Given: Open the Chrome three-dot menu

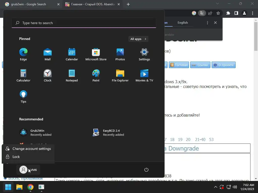Looking at the screenshot, I should click(x=252, y=13).
